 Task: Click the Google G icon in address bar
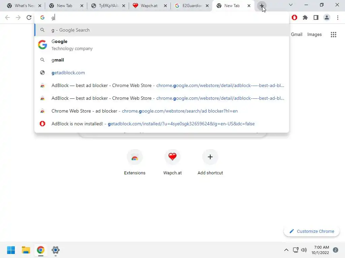click(42, 17)
